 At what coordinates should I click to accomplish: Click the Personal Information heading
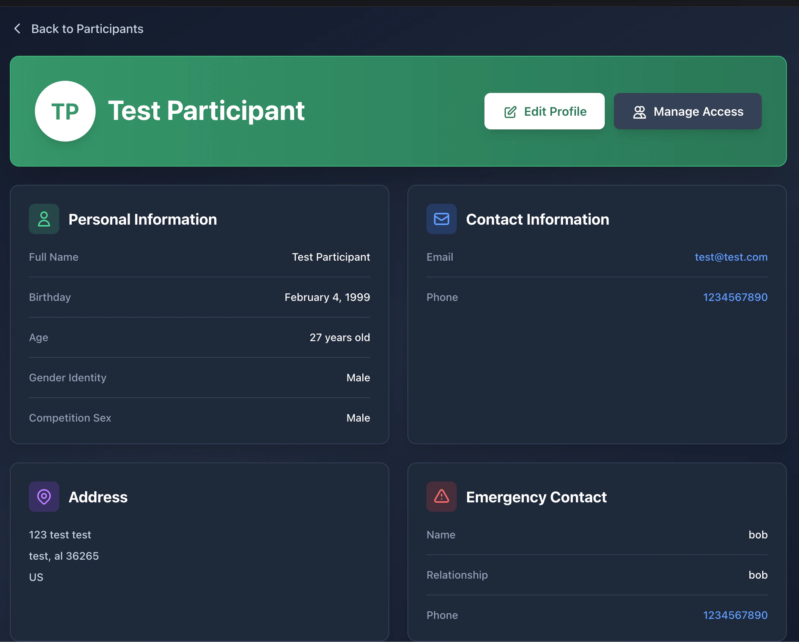(x=143, y=219)
